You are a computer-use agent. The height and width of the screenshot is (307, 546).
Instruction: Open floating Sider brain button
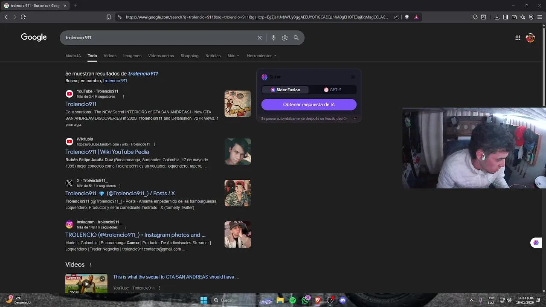536,243
